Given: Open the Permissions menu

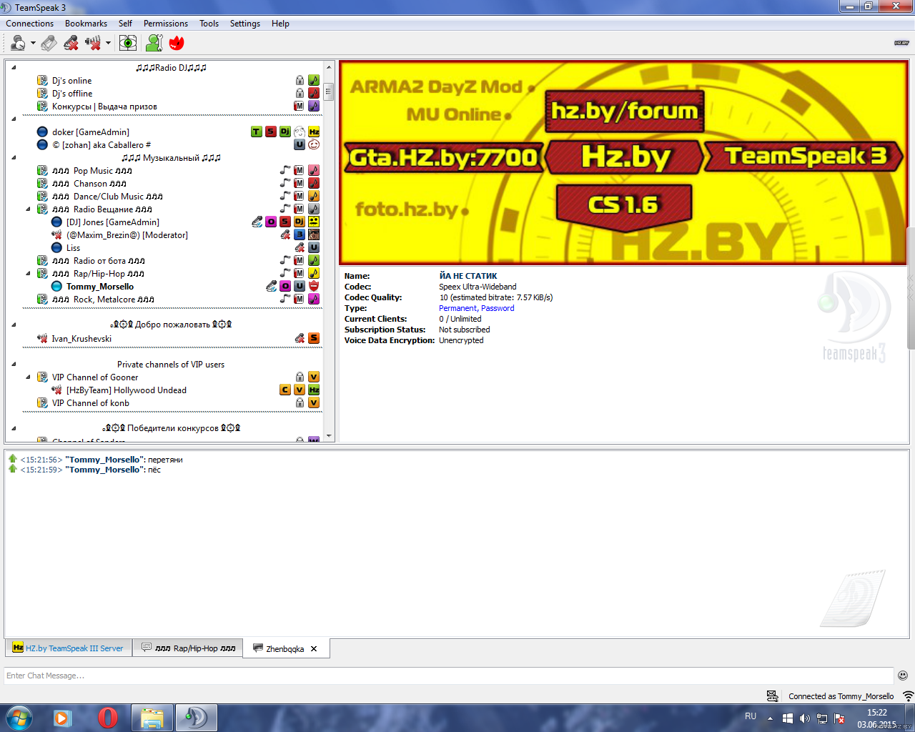Looking at the screenshot, I should pos(166,24).
